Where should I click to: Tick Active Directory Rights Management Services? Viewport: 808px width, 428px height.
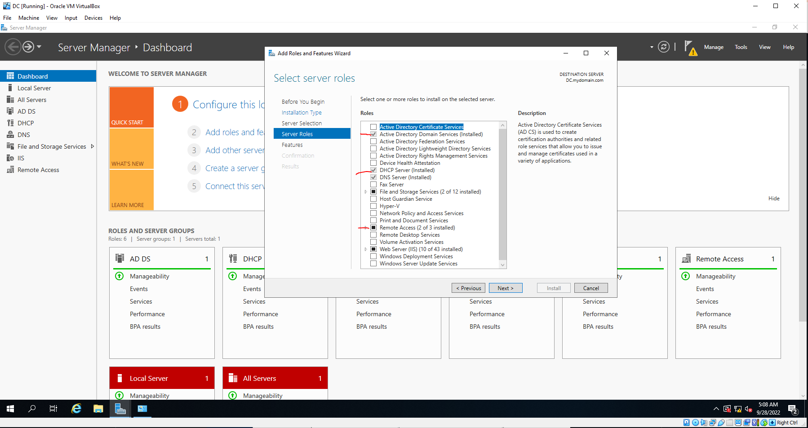(373, 156)
